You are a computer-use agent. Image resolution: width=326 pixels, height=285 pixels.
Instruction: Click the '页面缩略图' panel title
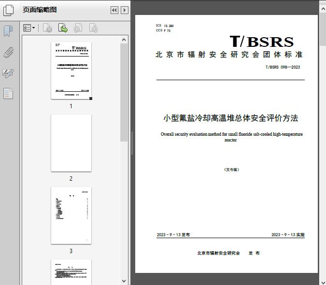click(x=40, y=10)
